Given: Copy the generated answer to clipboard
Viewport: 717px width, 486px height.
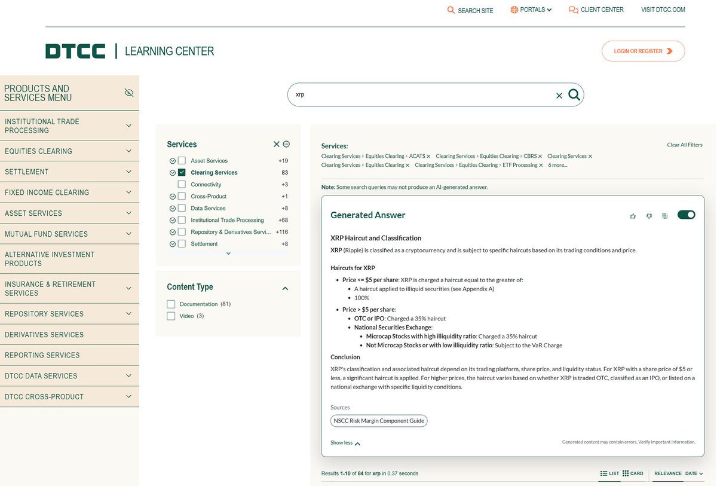Looking at the screenshot, I should click(664, 216).
